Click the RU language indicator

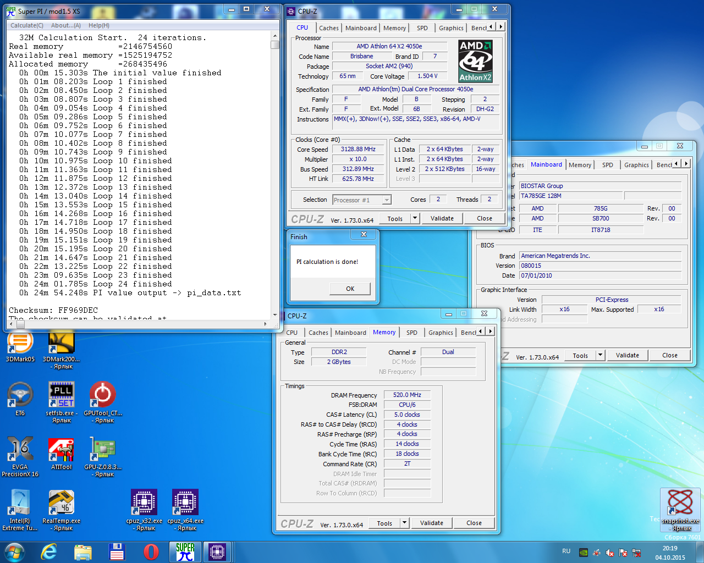pyautogui.click(x=566, y=551)
